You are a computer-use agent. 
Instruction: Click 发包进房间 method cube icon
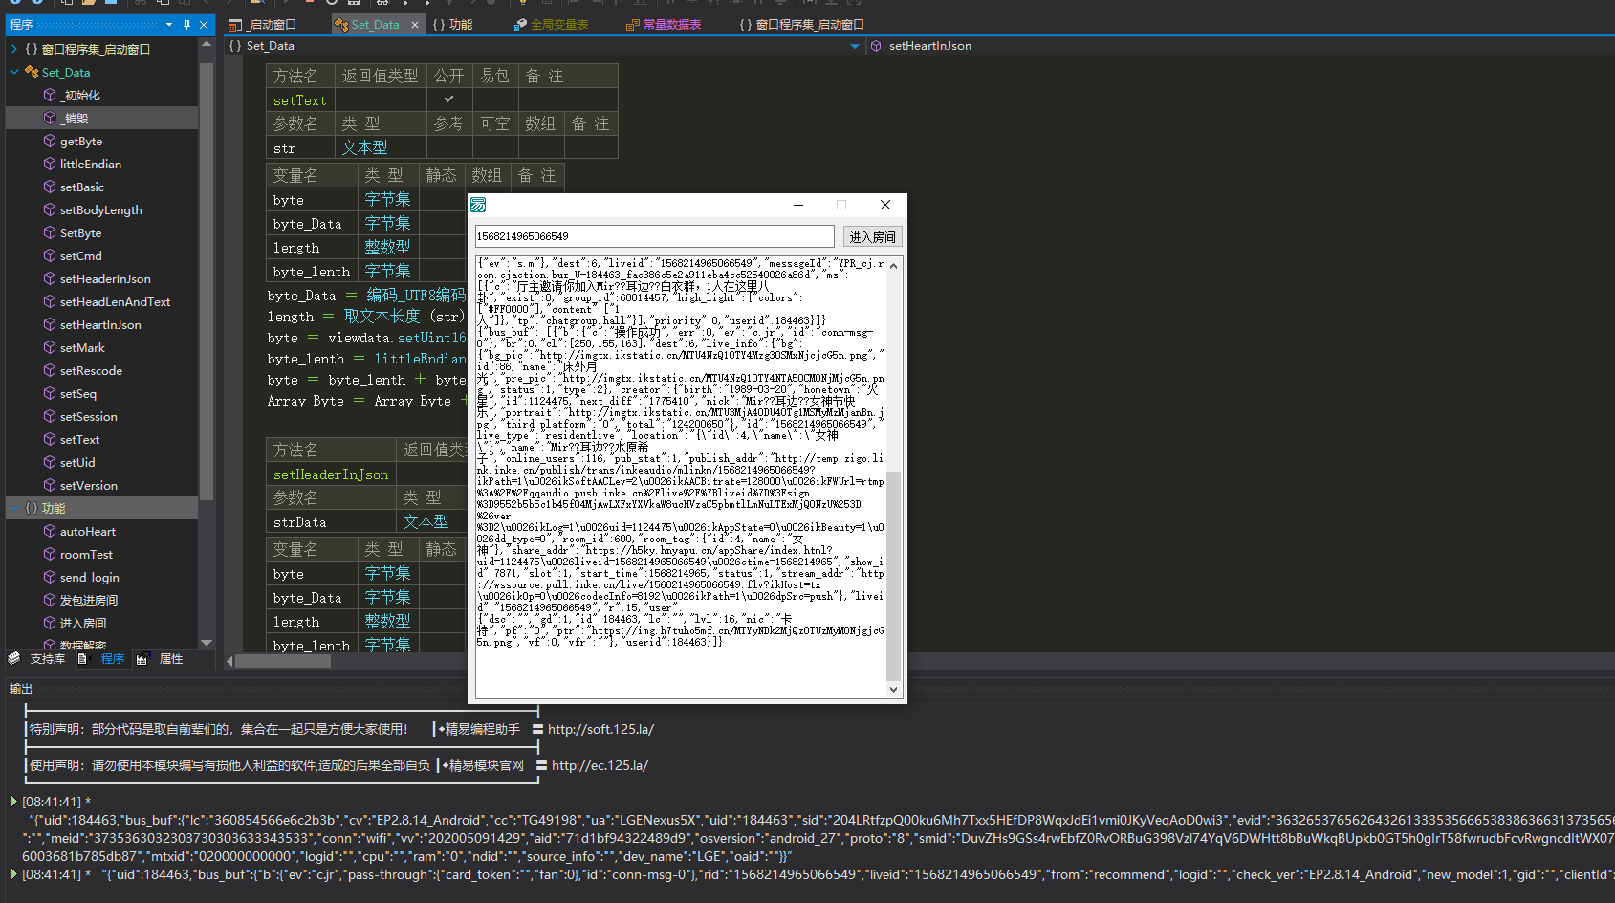coord(50,600)
